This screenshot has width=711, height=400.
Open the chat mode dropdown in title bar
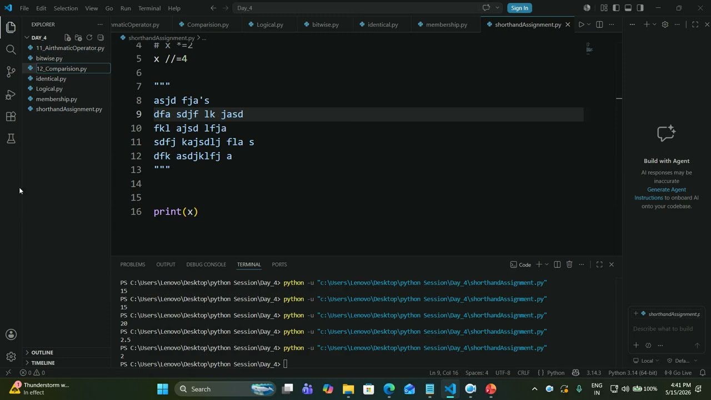tap(497, 8)
